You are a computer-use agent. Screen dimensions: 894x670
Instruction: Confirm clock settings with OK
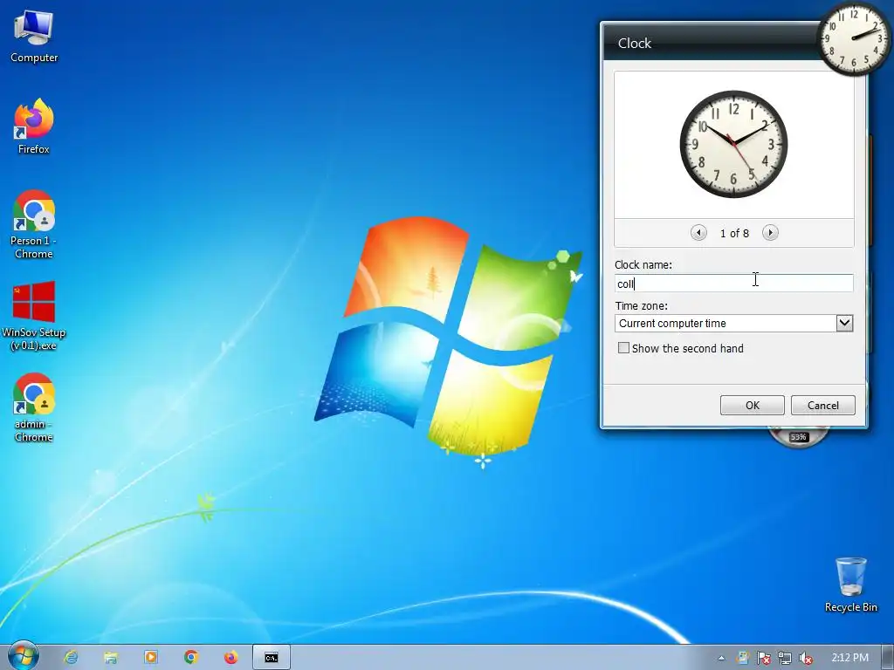pyautogui.click(x=752, y=405)
